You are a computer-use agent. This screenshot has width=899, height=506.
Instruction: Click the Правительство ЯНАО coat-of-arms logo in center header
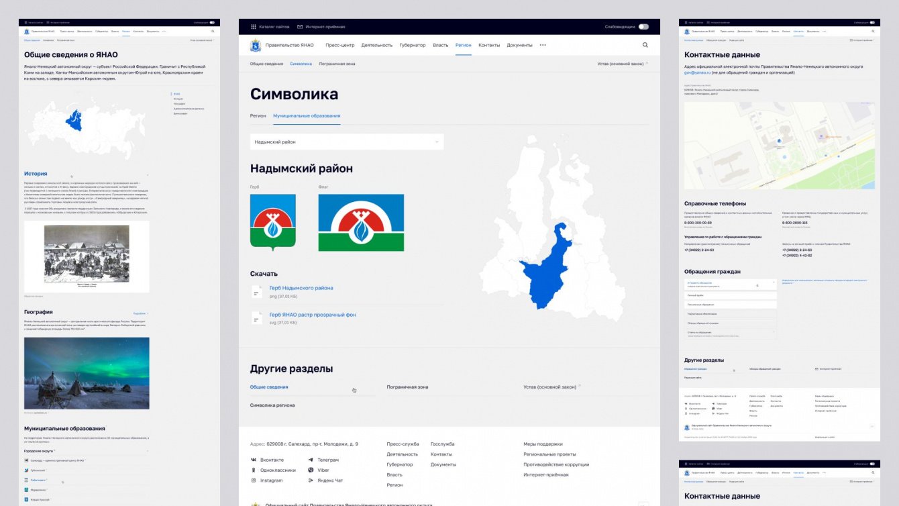tap(255, 45)
